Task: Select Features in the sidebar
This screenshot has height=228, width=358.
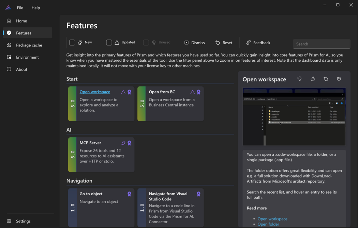Action: 27,33
